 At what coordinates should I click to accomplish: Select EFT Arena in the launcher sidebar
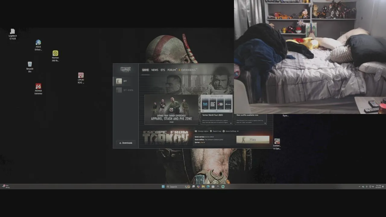click(126, 90)
